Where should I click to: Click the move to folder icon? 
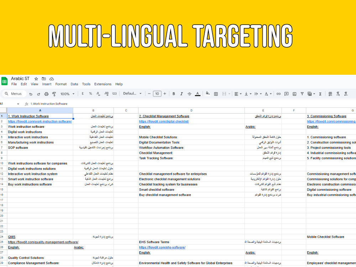(44, 79)
